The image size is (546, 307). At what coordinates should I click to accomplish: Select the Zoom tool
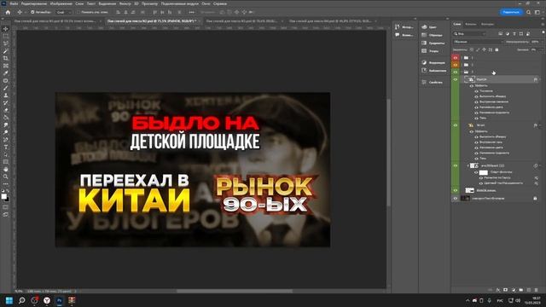click(6, 177)
